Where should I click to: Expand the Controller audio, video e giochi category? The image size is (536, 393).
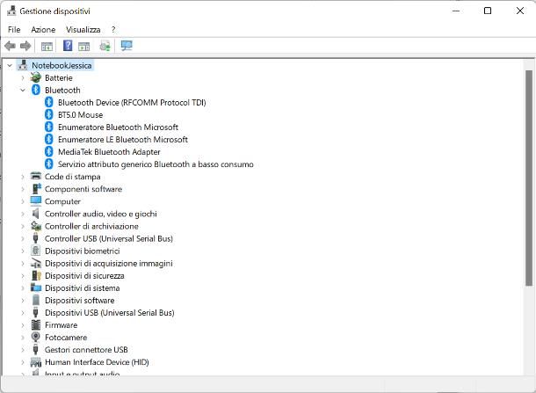23,214
